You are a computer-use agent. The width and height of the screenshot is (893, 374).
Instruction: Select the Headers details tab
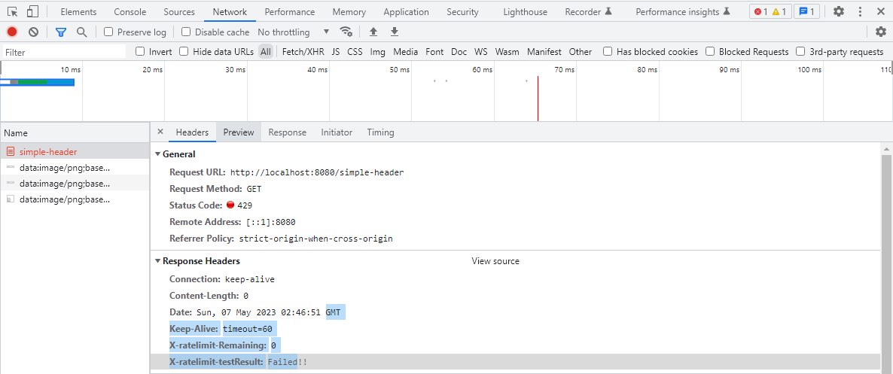(193, 132)
